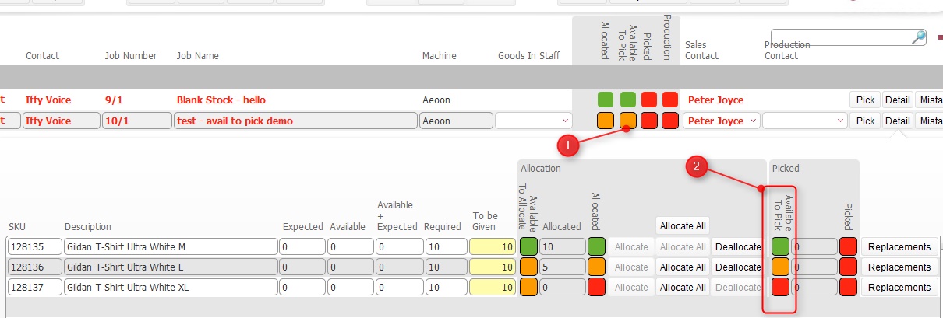Click Available To Pick indicator for SKU 128136
Viewport: 943px width, 318px height.
tap(779, 267)
